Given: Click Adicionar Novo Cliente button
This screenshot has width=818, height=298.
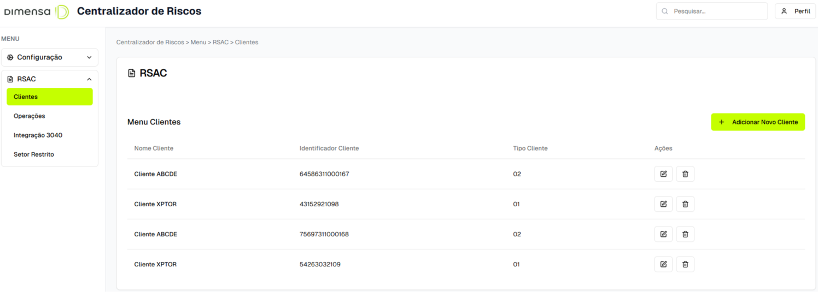Looking at the screenshot, I should [757, 122].
